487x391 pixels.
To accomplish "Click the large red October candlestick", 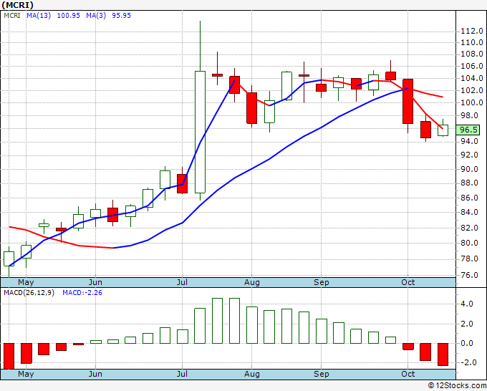I will click(x=408, y=101).
